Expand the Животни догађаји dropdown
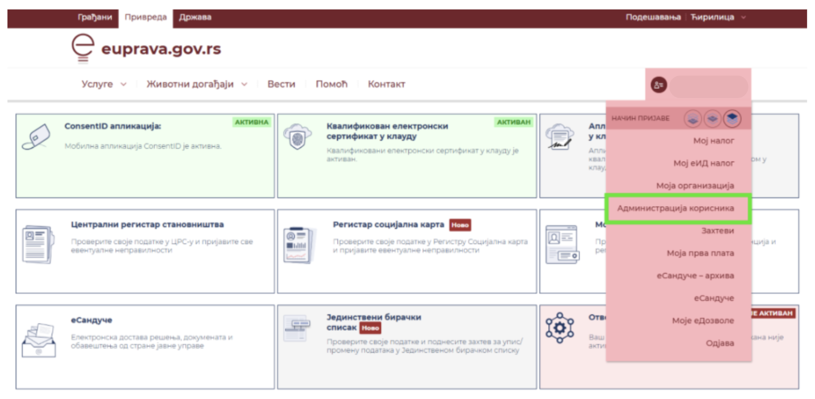The image size is (815, 399). coord(196,84)
